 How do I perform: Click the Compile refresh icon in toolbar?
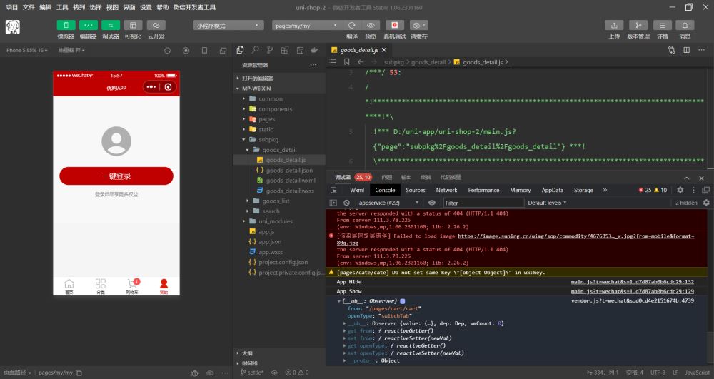point(351,26)
